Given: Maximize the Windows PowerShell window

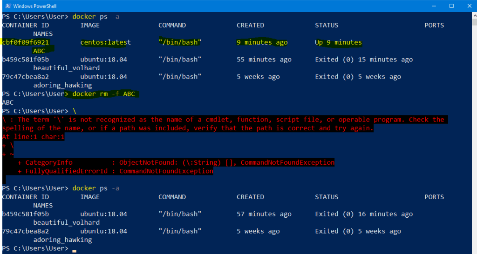Looking at the screenshot, I should point(451,6).
